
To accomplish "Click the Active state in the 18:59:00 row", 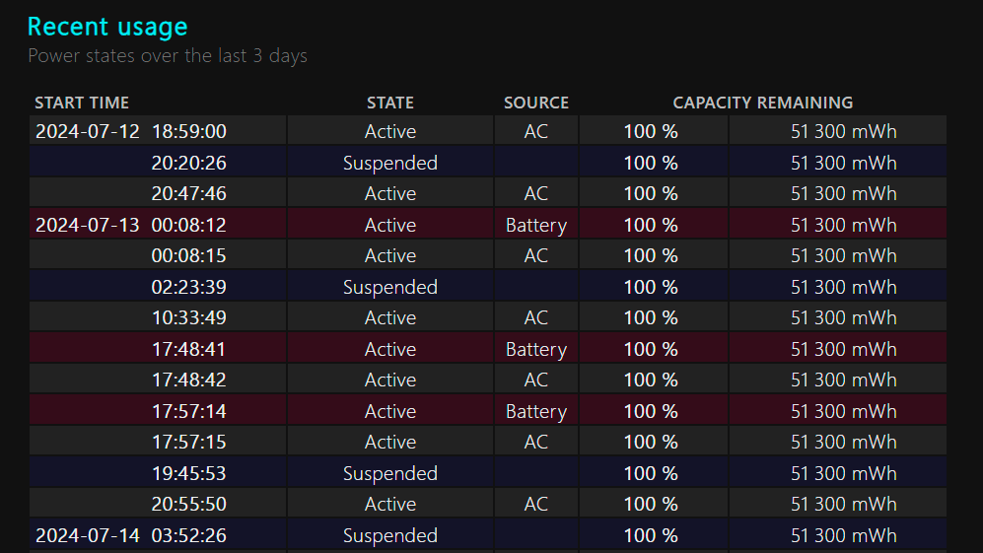I will (390, 131).
